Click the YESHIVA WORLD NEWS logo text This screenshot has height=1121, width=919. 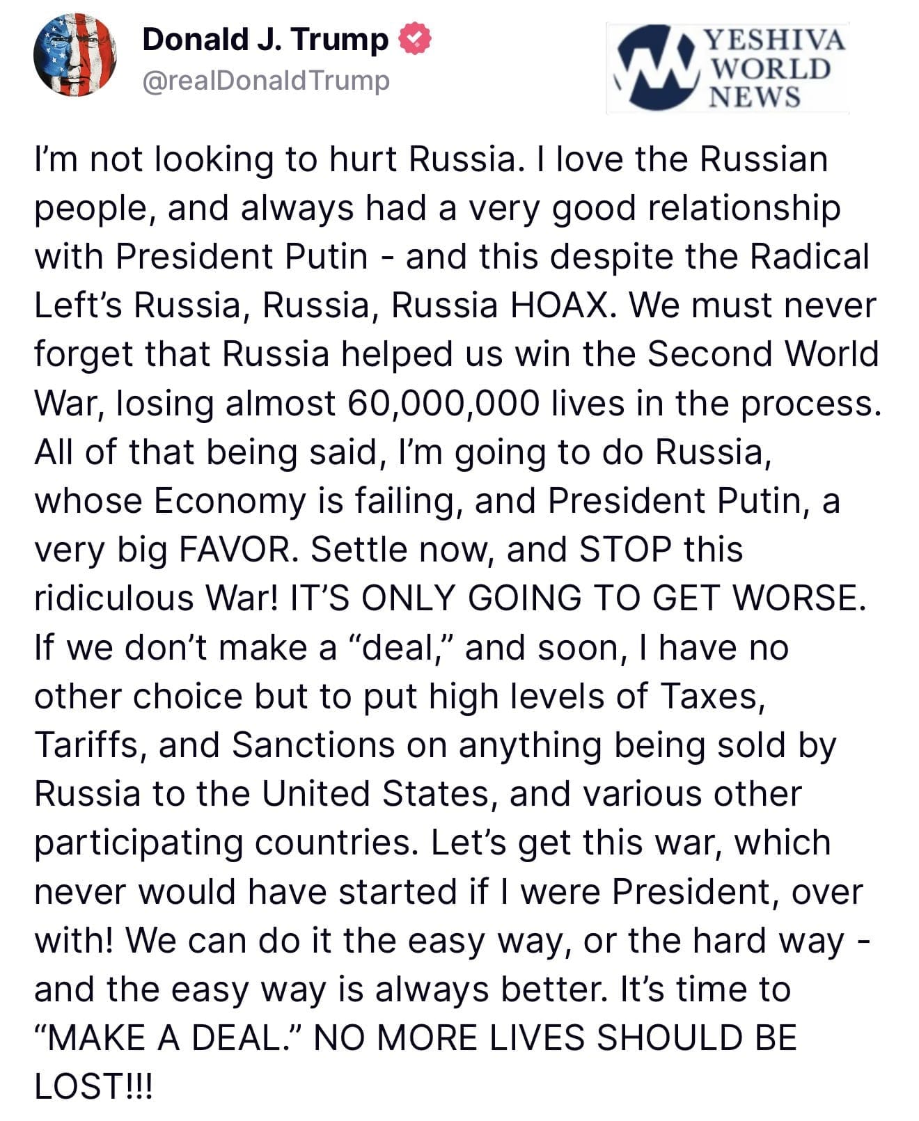tap(774, 67)
